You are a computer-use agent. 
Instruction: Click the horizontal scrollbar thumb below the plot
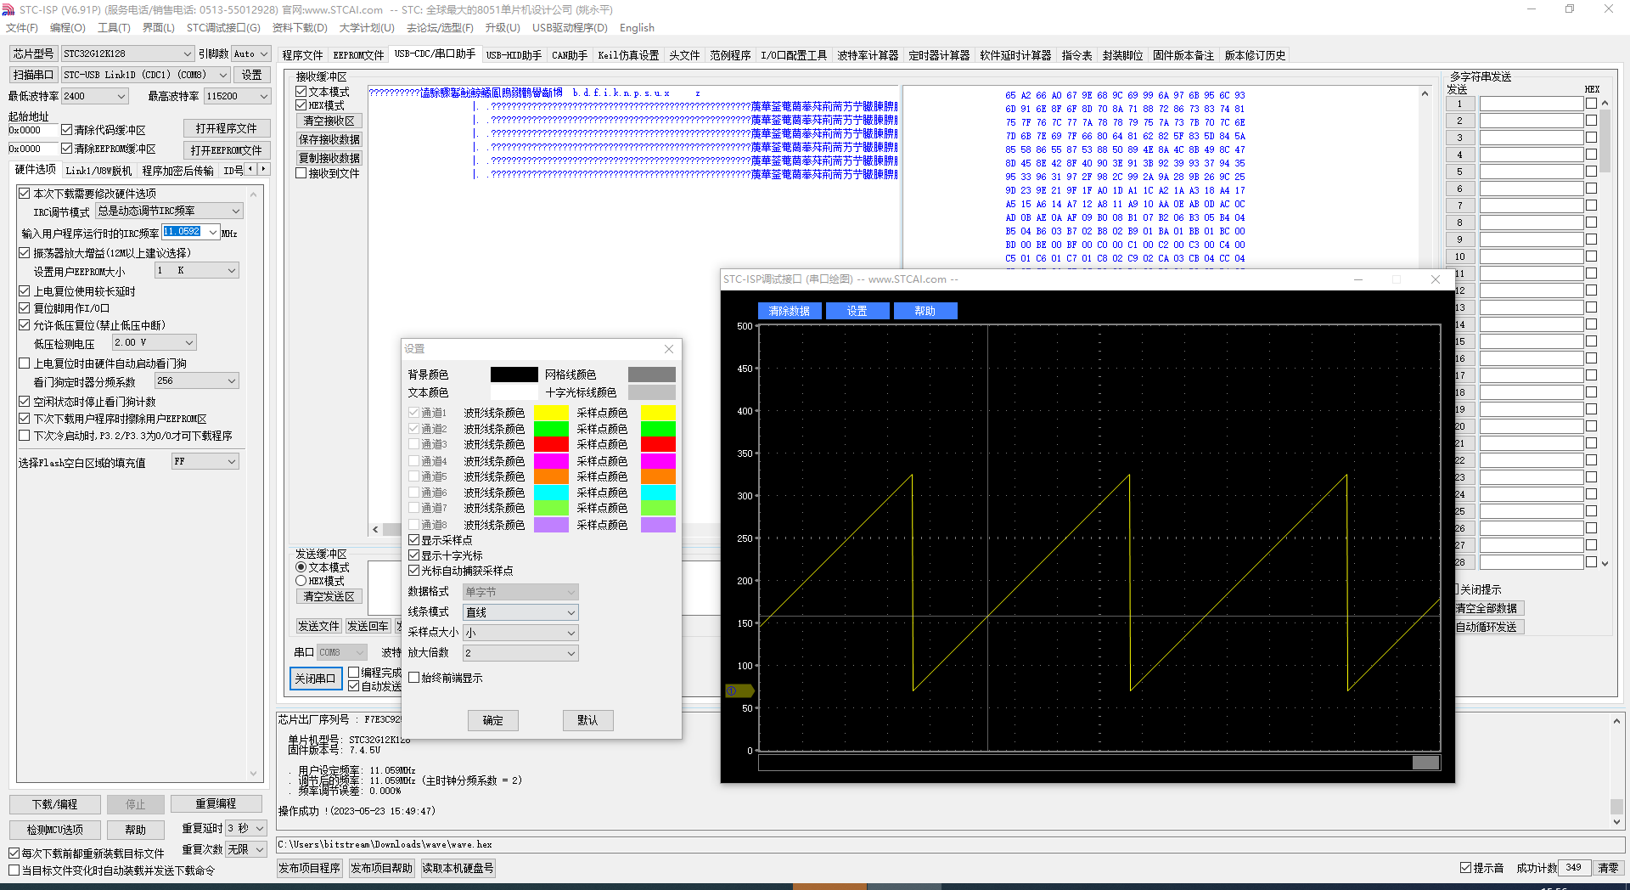1425,763
